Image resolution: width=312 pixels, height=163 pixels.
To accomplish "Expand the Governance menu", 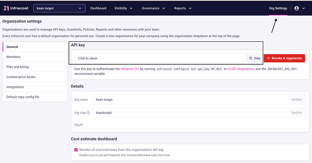I will point(153,8).
